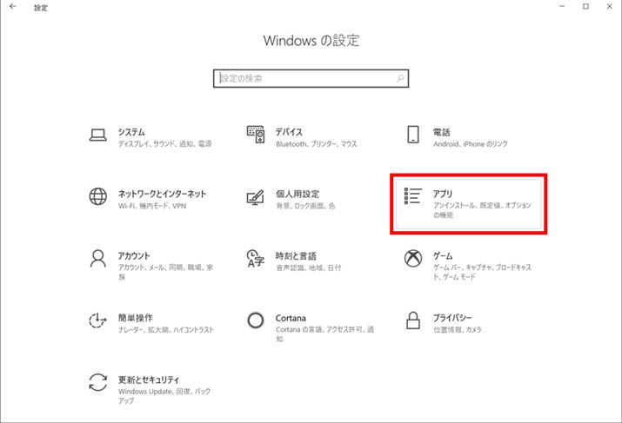622x423 pixels.
Task: Open the 個人用設定 paintbrush icon
Action: (255, 197)
